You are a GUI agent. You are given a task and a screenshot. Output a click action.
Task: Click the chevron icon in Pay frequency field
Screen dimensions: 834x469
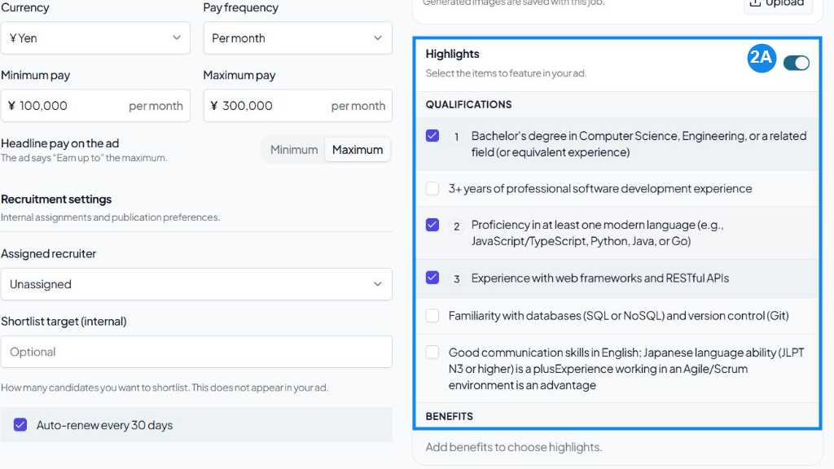(378, 37)
